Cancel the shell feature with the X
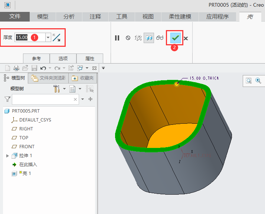The image size is (265, 214). 186,38
